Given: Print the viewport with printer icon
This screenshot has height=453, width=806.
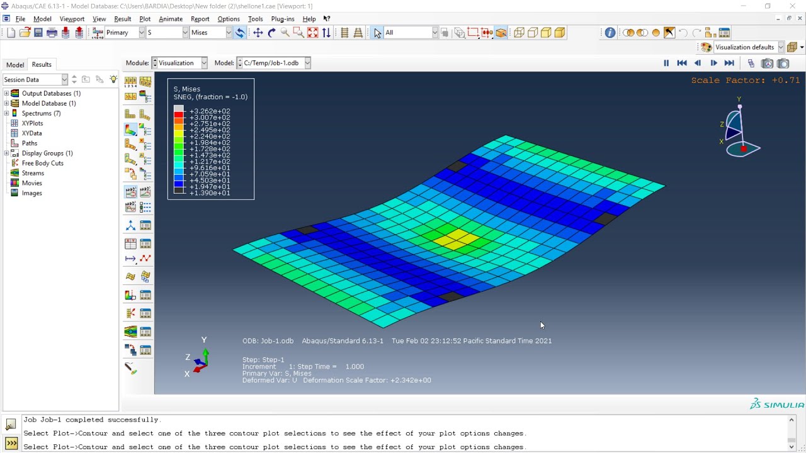Looking at the screenshot, I should [x=52, y=33].
